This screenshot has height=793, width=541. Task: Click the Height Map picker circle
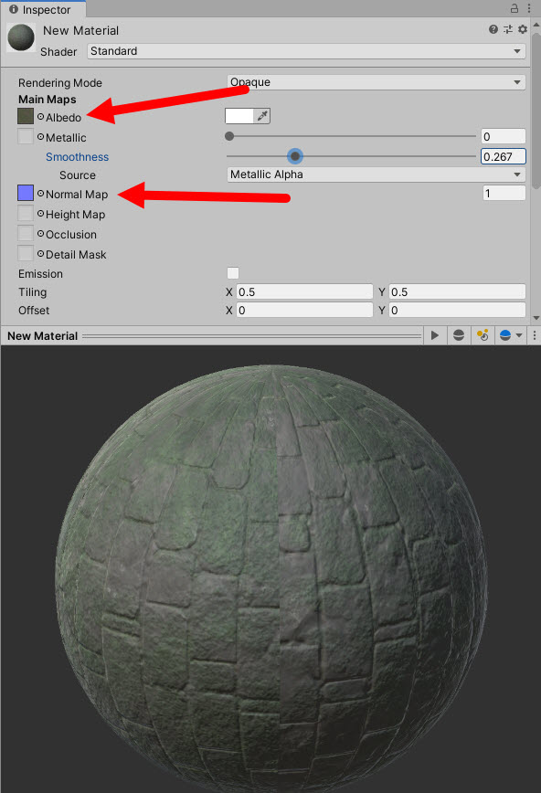coord(40,214)
